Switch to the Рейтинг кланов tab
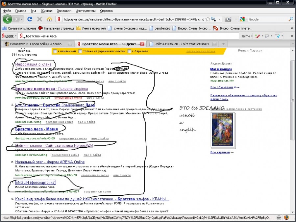 click(x=183, y=44)
